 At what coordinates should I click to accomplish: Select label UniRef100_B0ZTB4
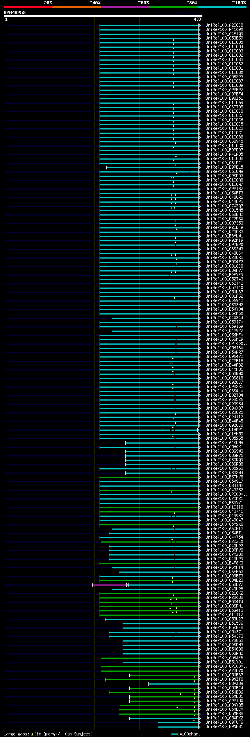(224, 395)
